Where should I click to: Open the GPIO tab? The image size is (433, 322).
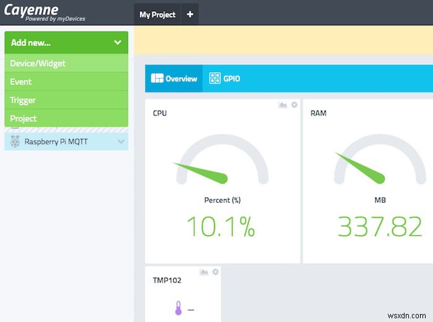click(225, 78)
